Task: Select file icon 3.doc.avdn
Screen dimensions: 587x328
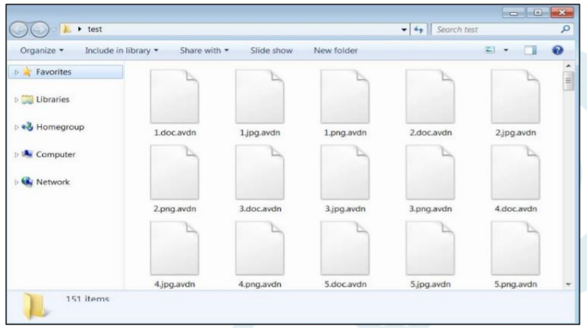Action: point(260,173)
